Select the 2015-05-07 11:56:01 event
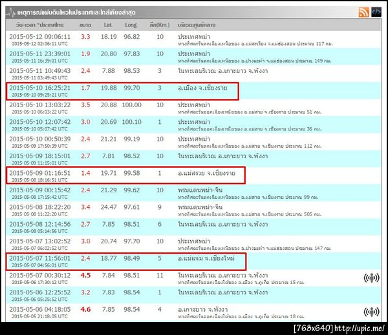Image resolution: width=388 pixels, height=335 pixels. pos(193,261)
